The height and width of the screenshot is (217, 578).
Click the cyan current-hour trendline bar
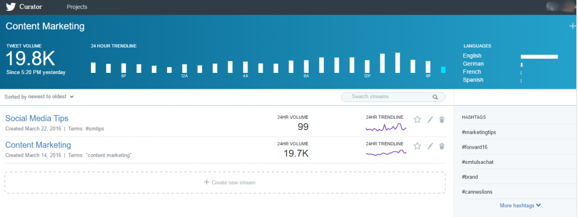point(443,70)
